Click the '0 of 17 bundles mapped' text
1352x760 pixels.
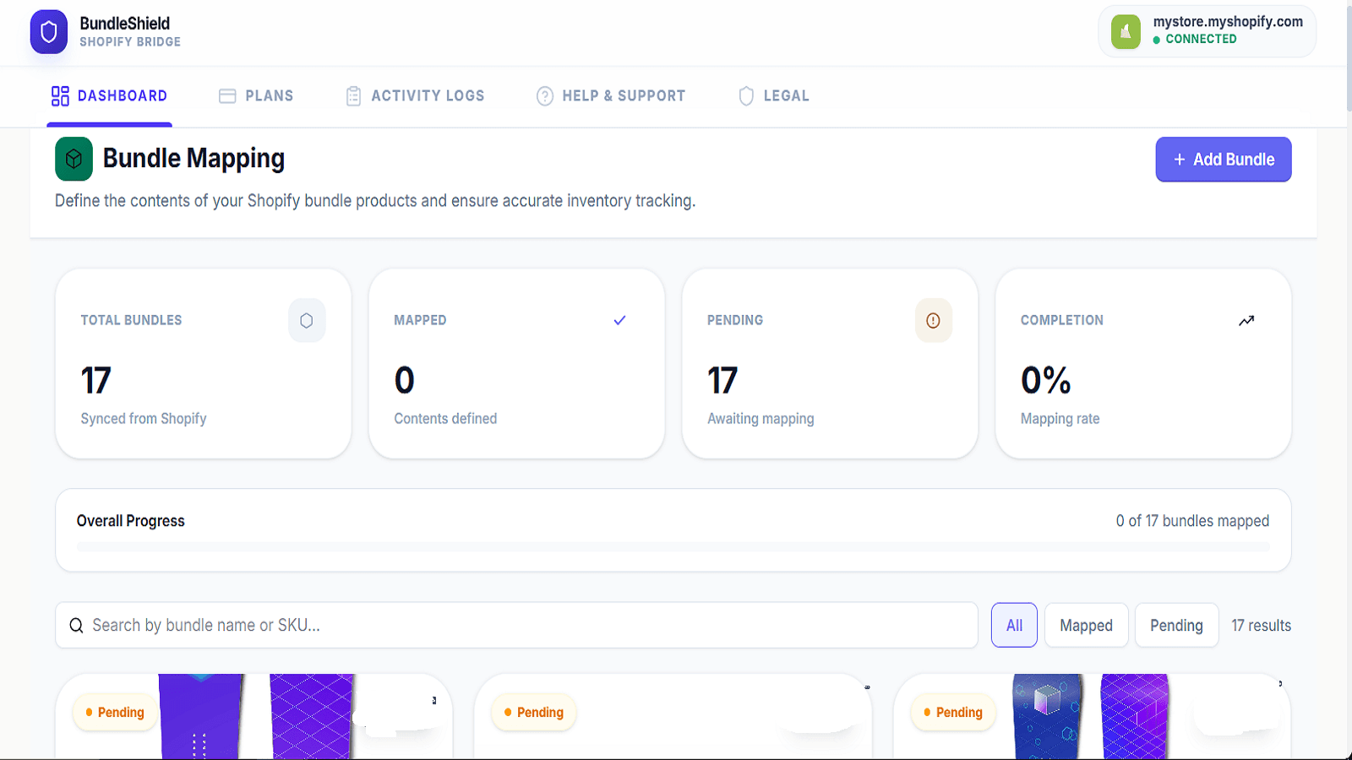tap(1192, 521)
